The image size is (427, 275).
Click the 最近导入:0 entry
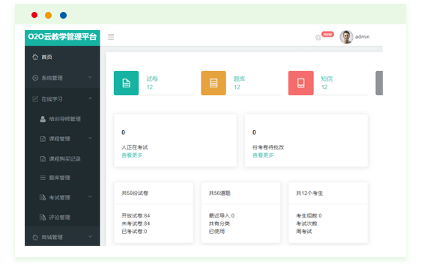222,216
